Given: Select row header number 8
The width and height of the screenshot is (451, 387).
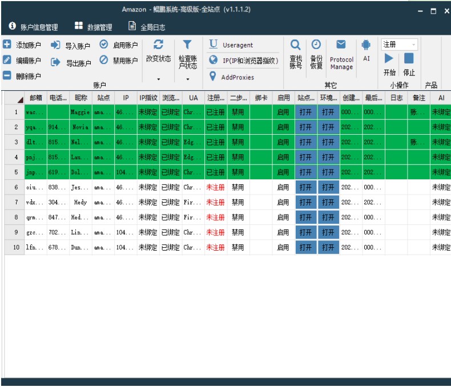Looking at the screenshot, I should 15,217.
